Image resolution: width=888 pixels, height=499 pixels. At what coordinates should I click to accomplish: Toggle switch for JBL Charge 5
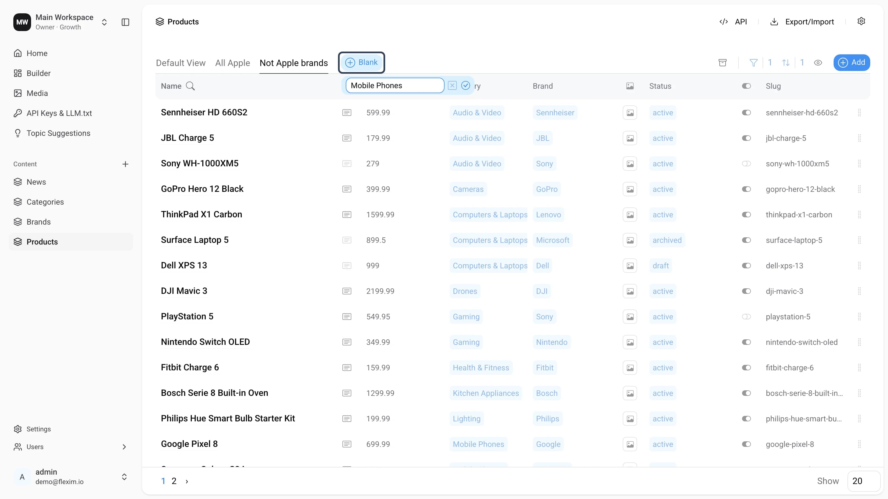click(x=746, y=138)
